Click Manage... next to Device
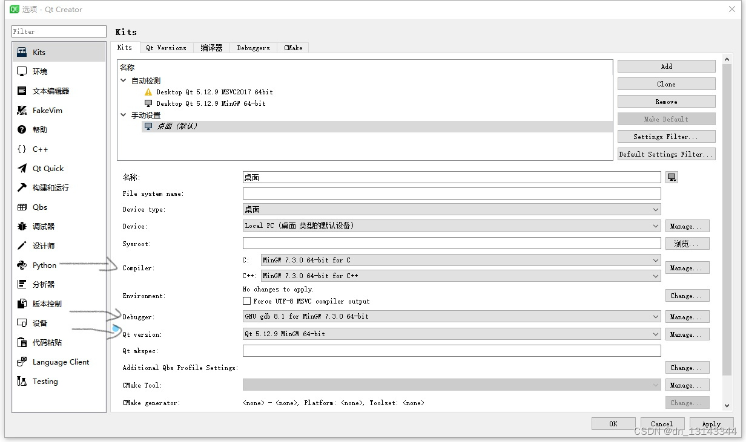746x442 pixels. point(687,226)
